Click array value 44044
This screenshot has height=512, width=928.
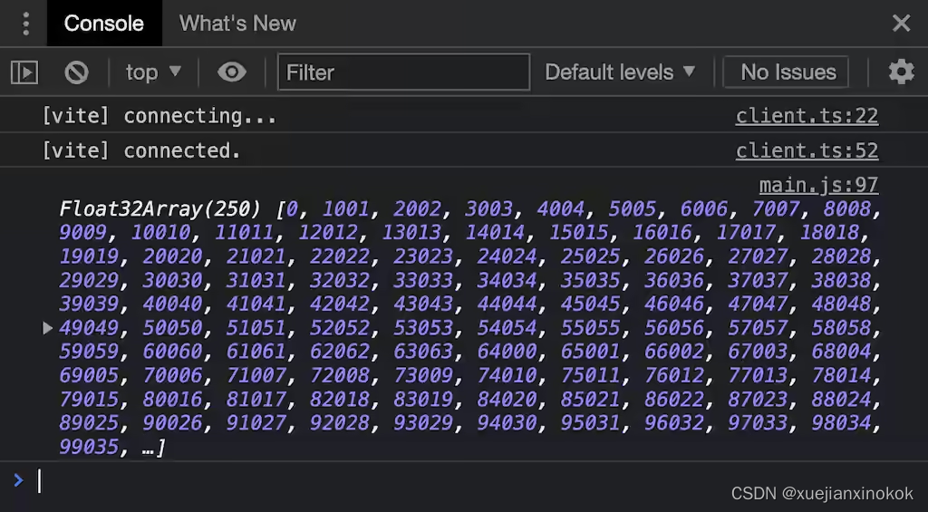click(x=507, y=304)
